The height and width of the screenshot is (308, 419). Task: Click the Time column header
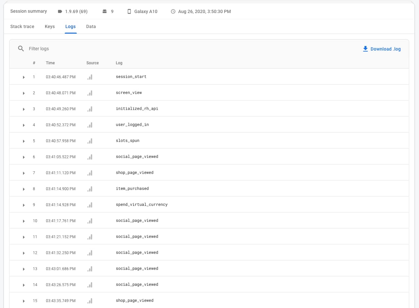(50, 63)
